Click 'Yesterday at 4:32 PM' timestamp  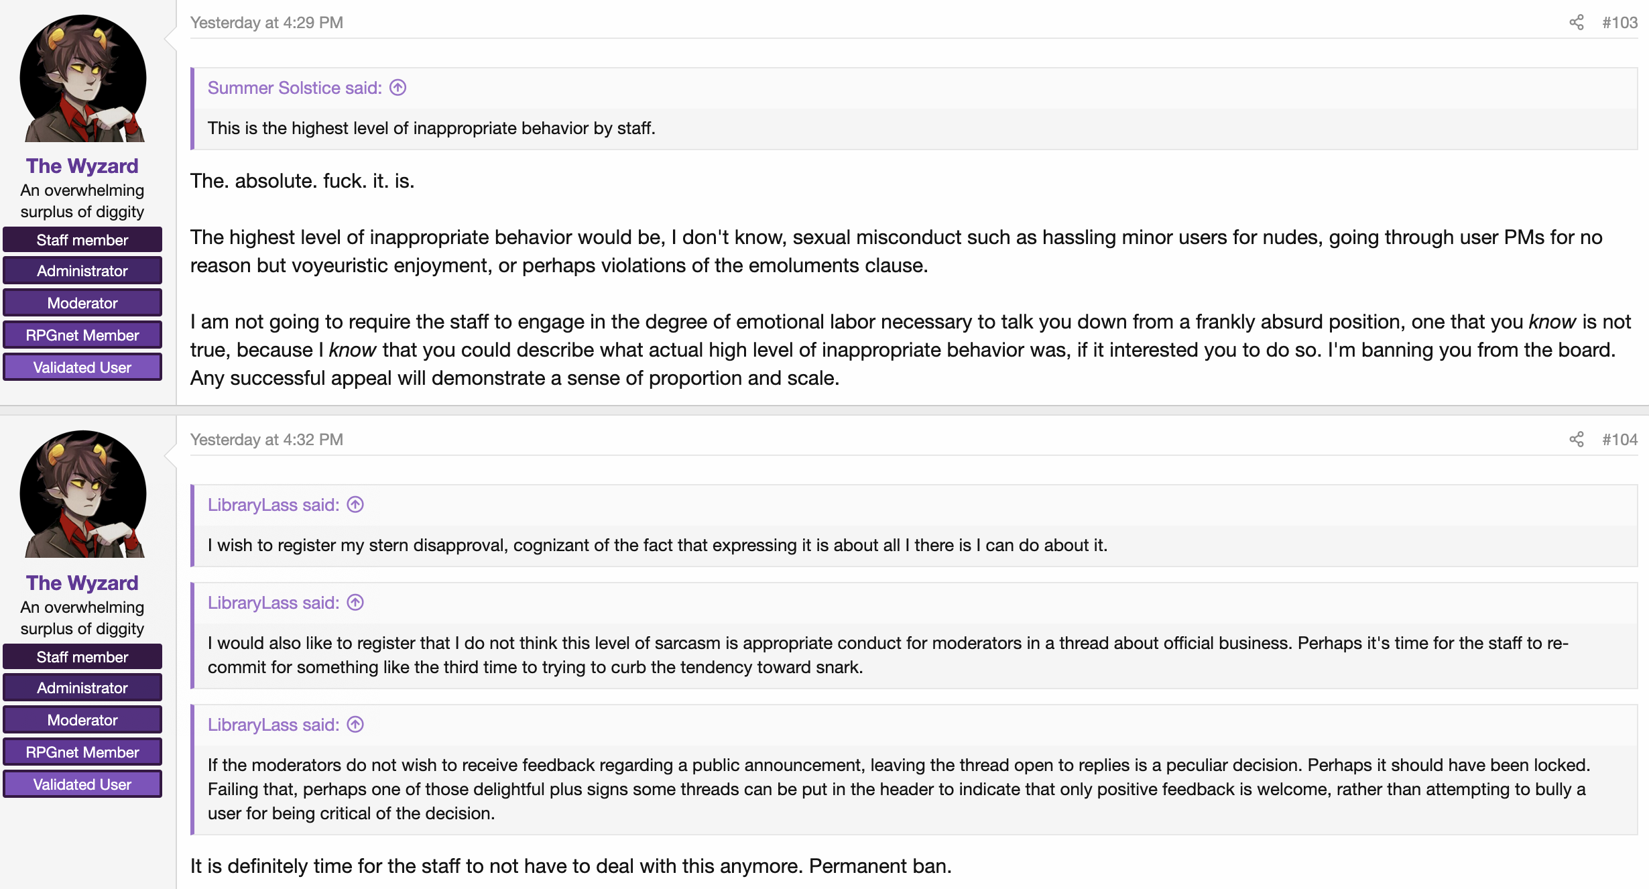click(x=267, y=440)
